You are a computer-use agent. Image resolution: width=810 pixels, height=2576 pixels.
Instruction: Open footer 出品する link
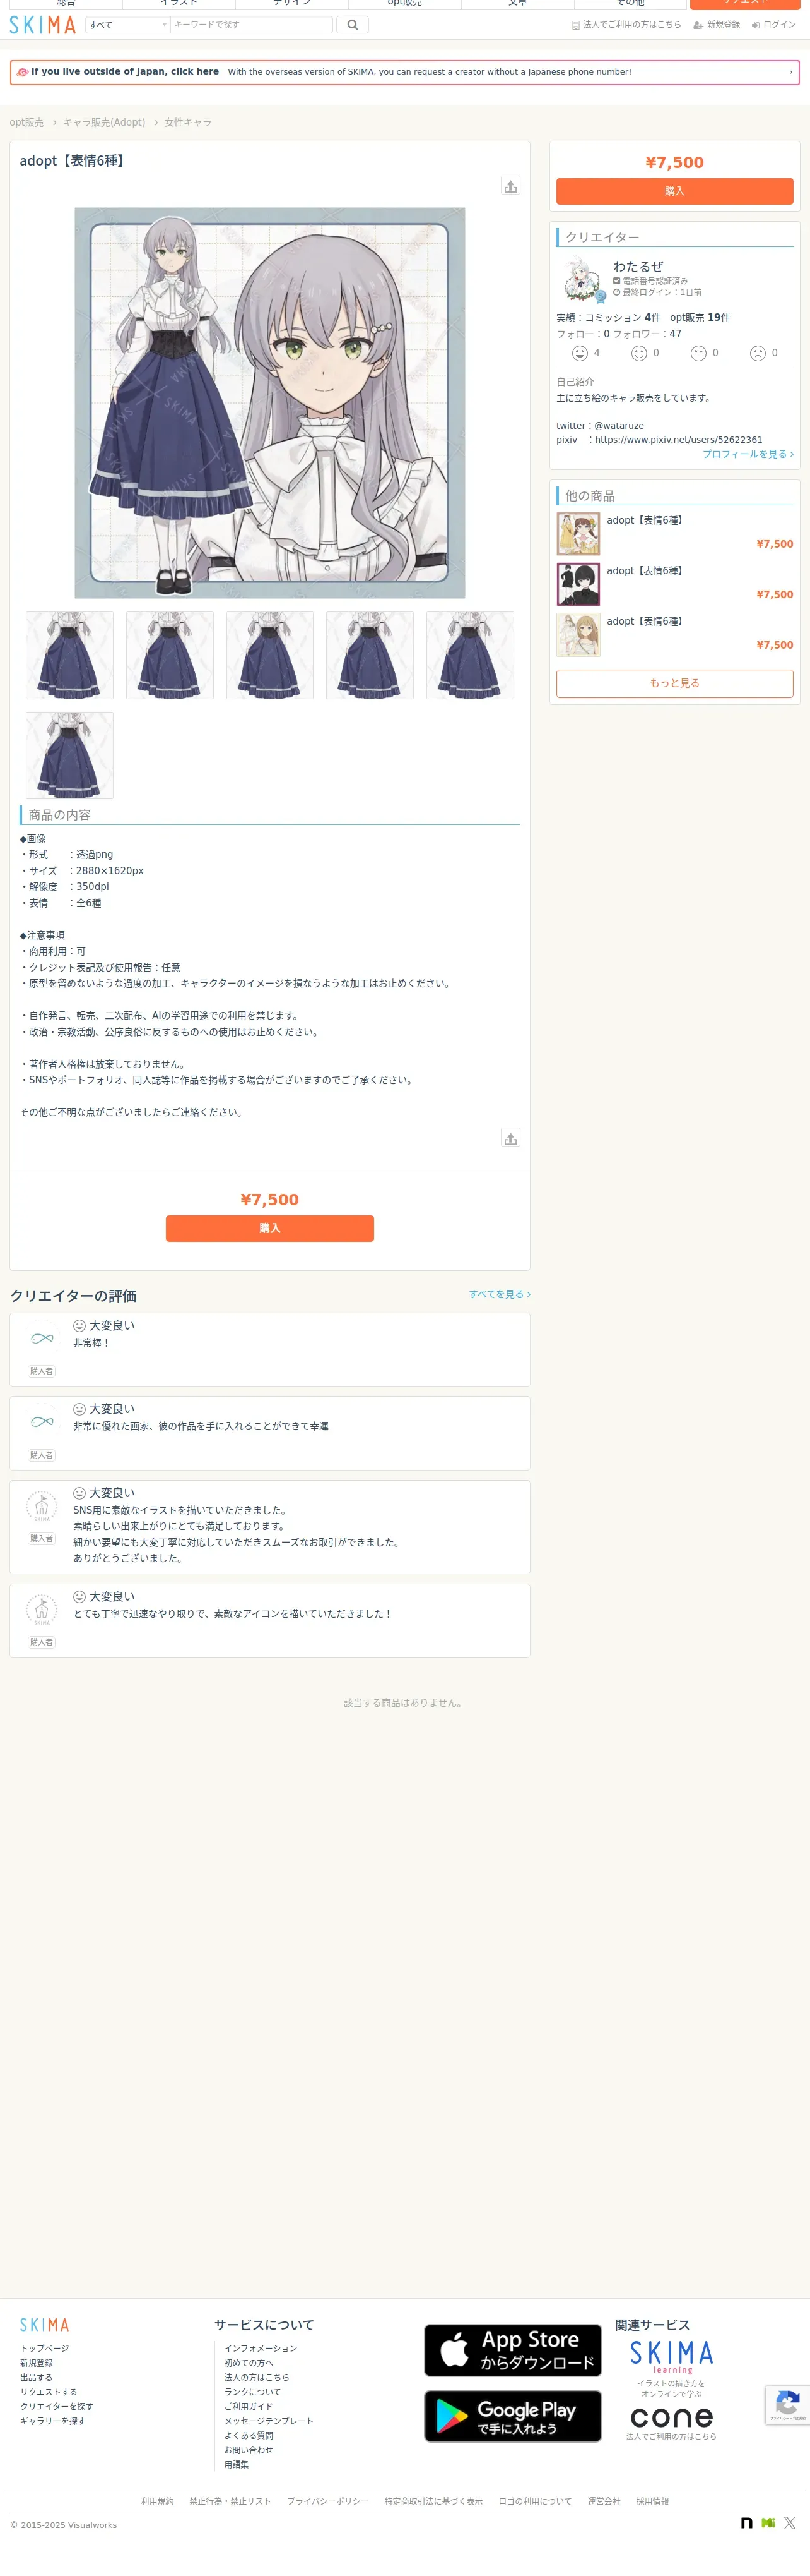click(36, 2377)
